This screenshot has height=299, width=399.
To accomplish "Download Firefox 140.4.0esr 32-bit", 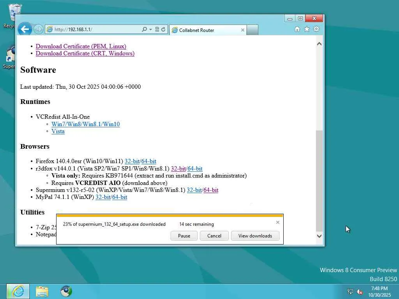I will tap(132, 161).
